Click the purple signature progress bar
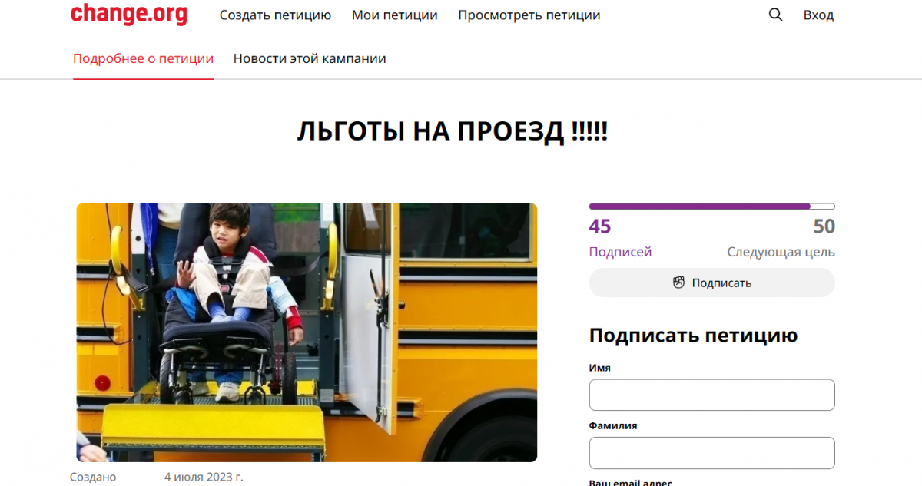Screen dimensions: 922x486 (699, 207)
